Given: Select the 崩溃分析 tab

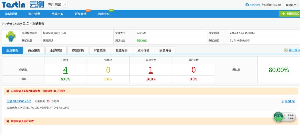Looking at the screenshot, I should tap(165, 50).
